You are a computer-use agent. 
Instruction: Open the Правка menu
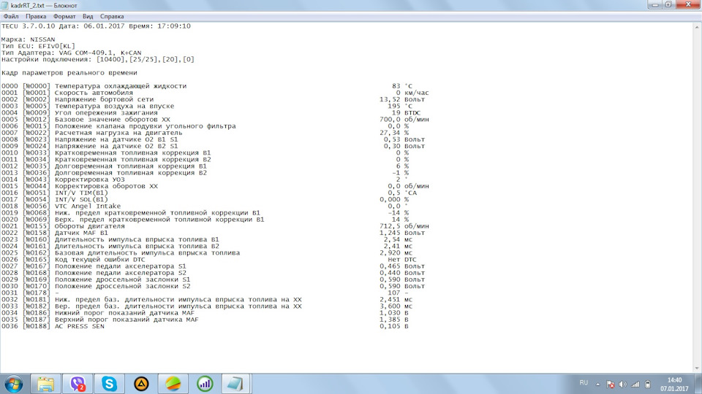pos(36,17)
